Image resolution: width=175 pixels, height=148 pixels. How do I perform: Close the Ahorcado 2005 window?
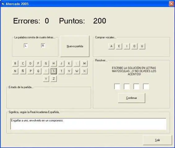pyautogui.click(x=171, y=4)
